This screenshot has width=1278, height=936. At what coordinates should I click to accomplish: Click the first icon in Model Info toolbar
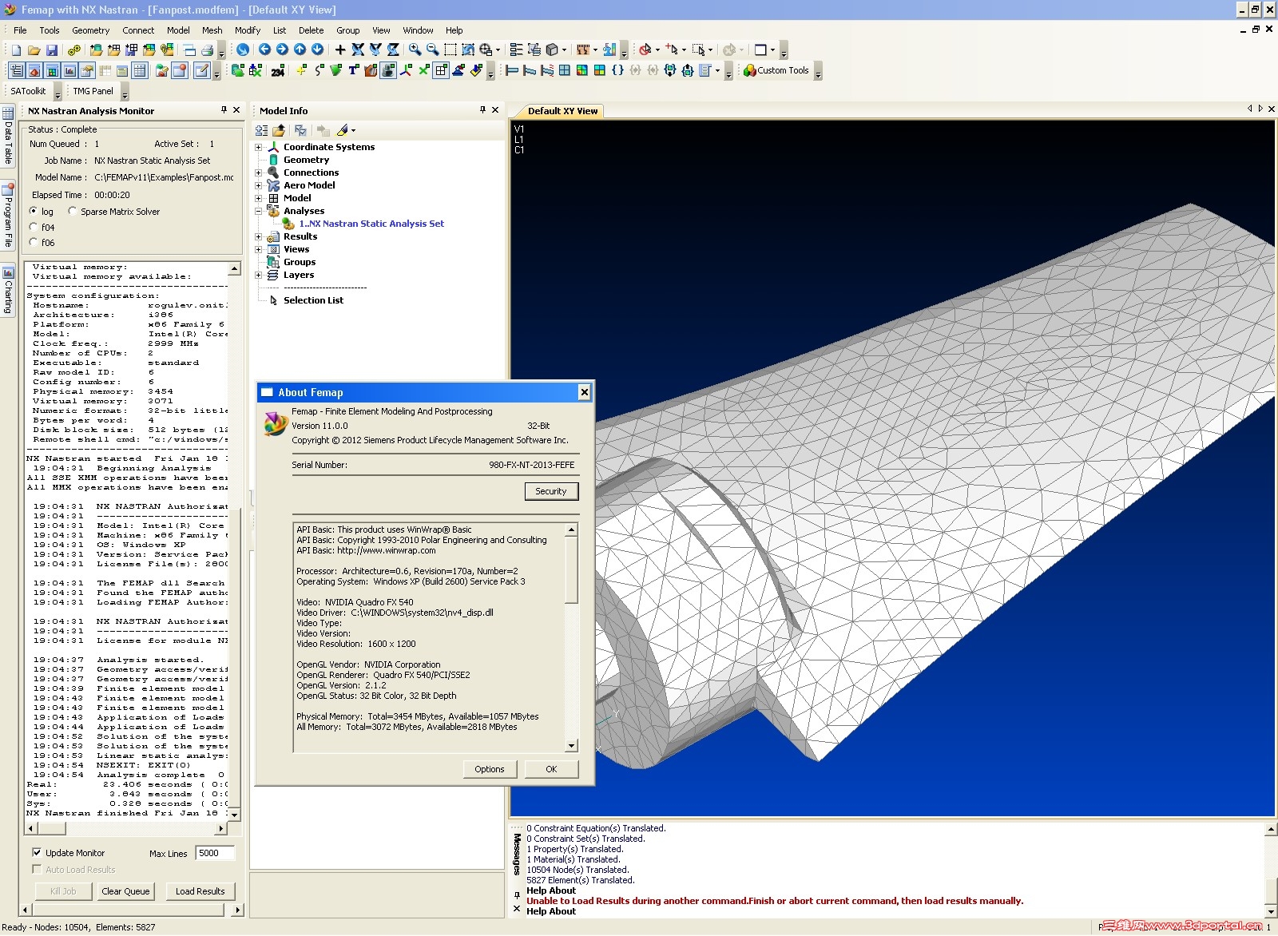261,130
